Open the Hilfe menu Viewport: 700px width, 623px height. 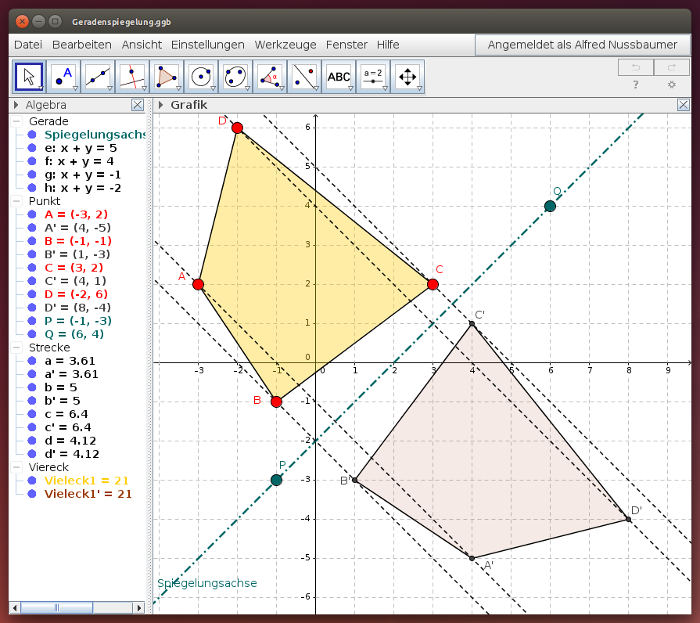coord(388,45)
